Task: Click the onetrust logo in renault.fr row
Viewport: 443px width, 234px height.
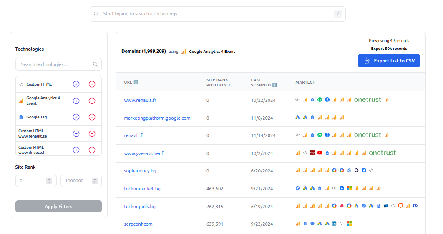Action: pos(367,135)
